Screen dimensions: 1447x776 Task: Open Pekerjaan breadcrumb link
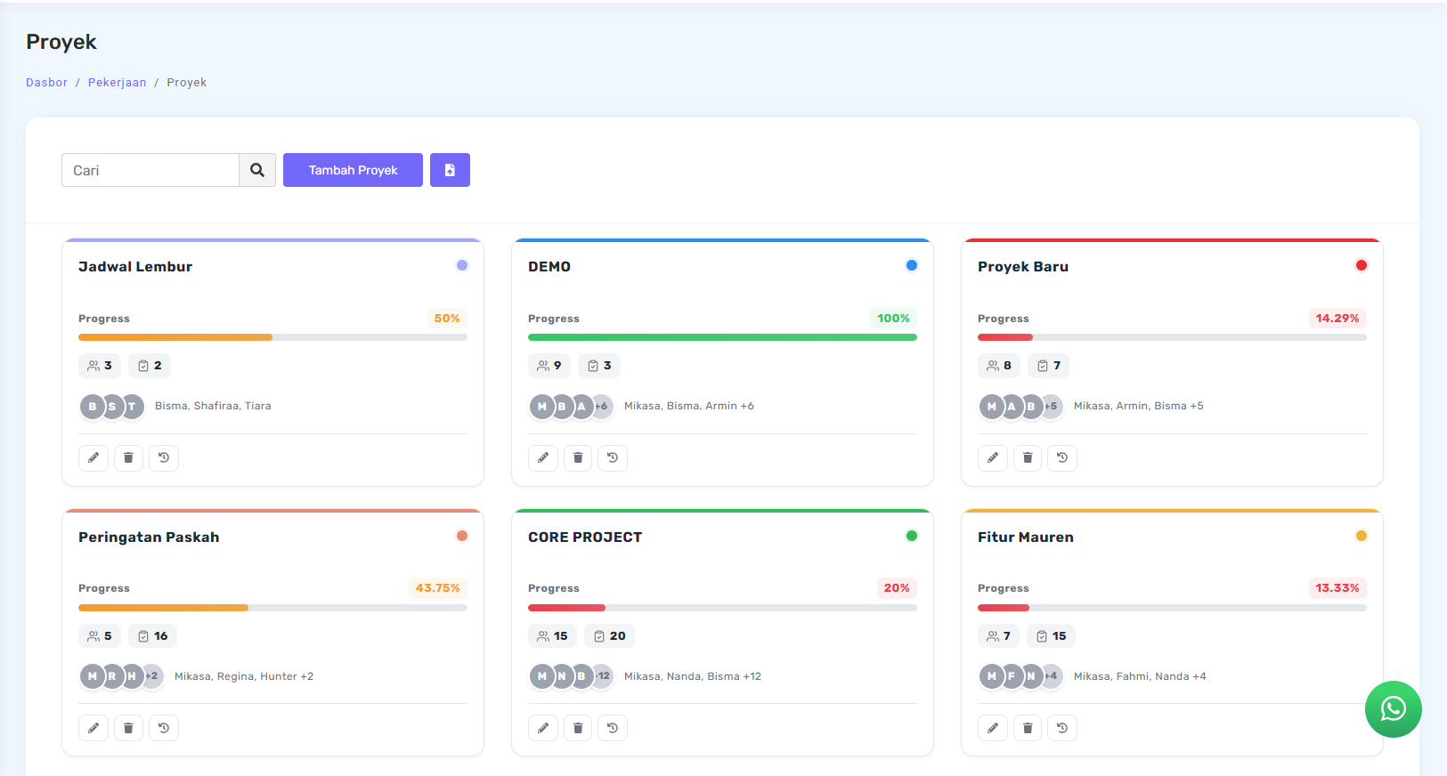point(117,83)
